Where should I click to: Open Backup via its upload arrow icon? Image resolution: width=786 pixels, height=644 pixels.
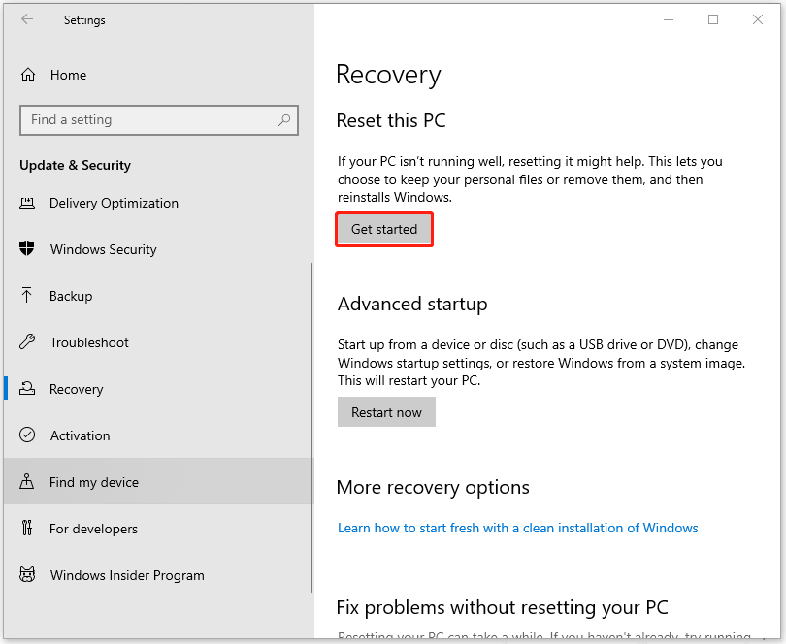28,296
